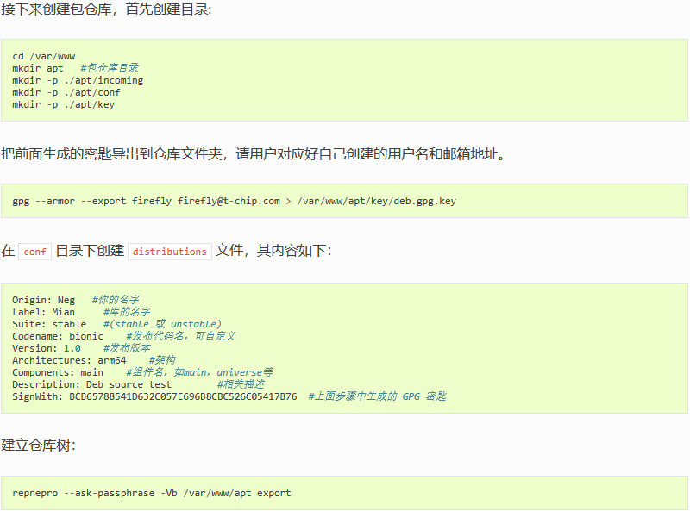The image size is (690, 511).
Task: Click the 'mkdir -p ./apt/conf' line
Action: (66, 92)
